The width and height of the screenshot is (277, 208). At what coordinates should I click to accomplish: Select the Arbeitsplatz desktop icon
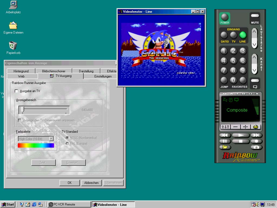point(13,8)
